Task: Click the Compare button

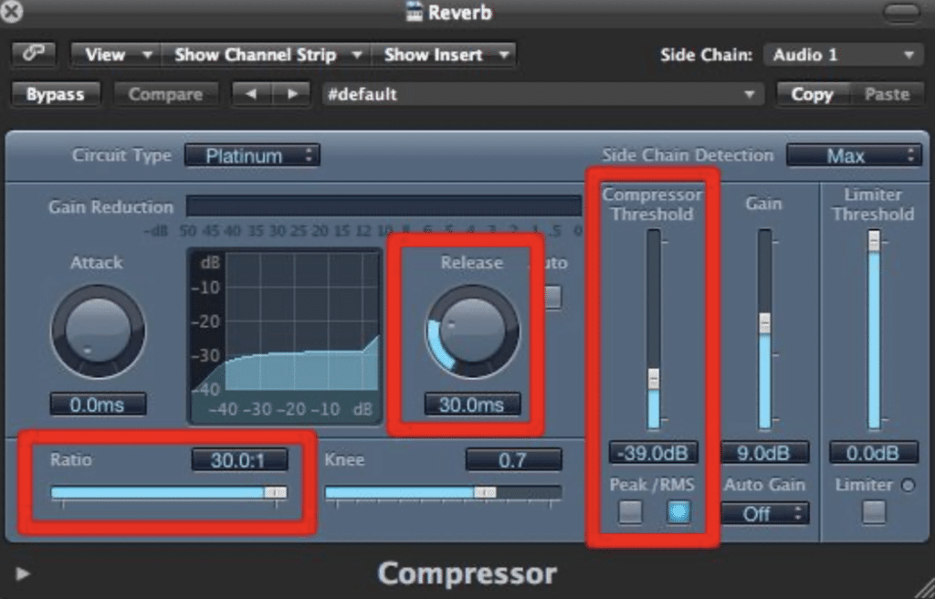Action: 164,94
